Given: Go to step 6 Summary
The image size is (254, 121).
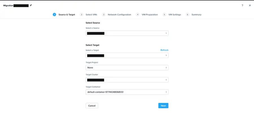Looking at the screenshot, I should (x=194, y=15).
